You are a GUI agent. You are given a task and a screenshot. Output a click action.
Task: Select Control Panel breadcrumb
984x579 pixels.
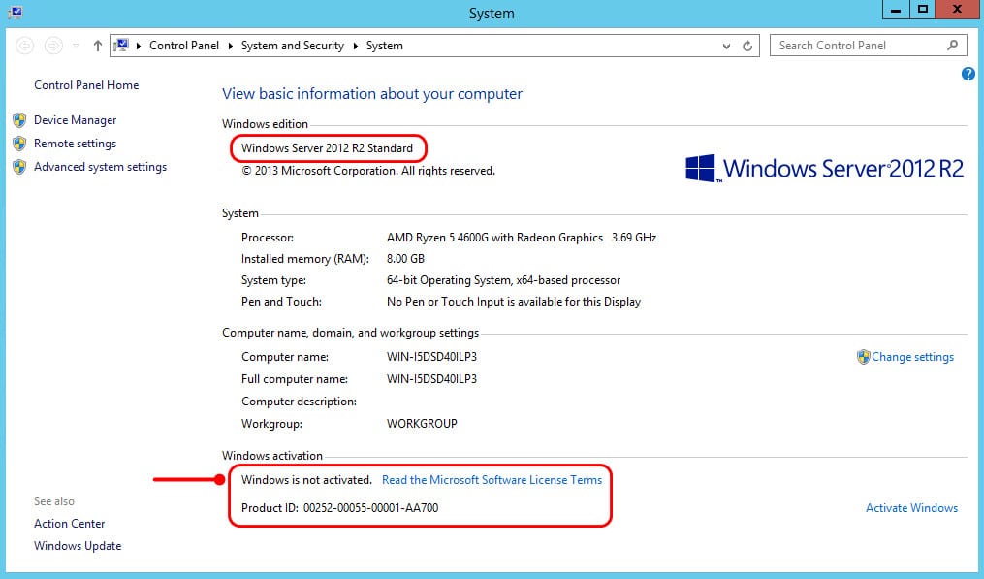[x=184, y=46]
